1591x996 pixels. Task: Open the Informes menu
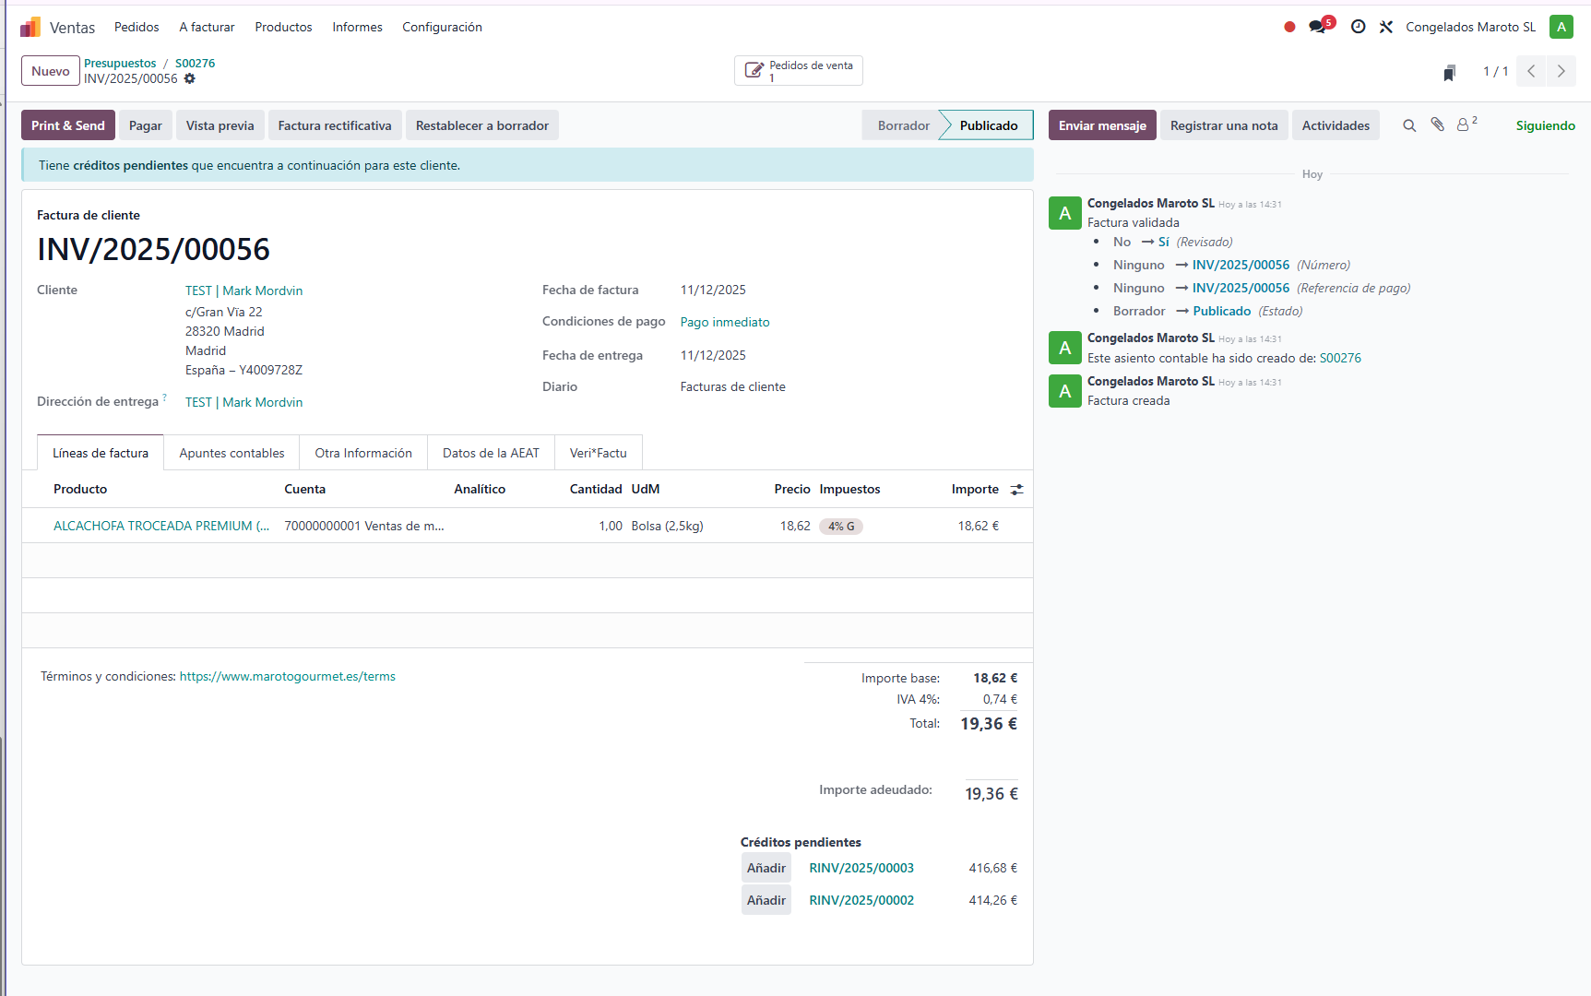357,27
